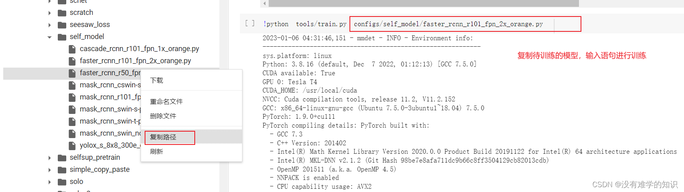Click the scratch folder icon
The width and height of the screenshot is (684, 192).
coord(62,13)
